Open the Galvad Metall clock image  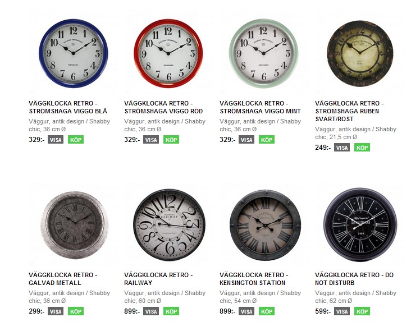[x=74, y=225]
